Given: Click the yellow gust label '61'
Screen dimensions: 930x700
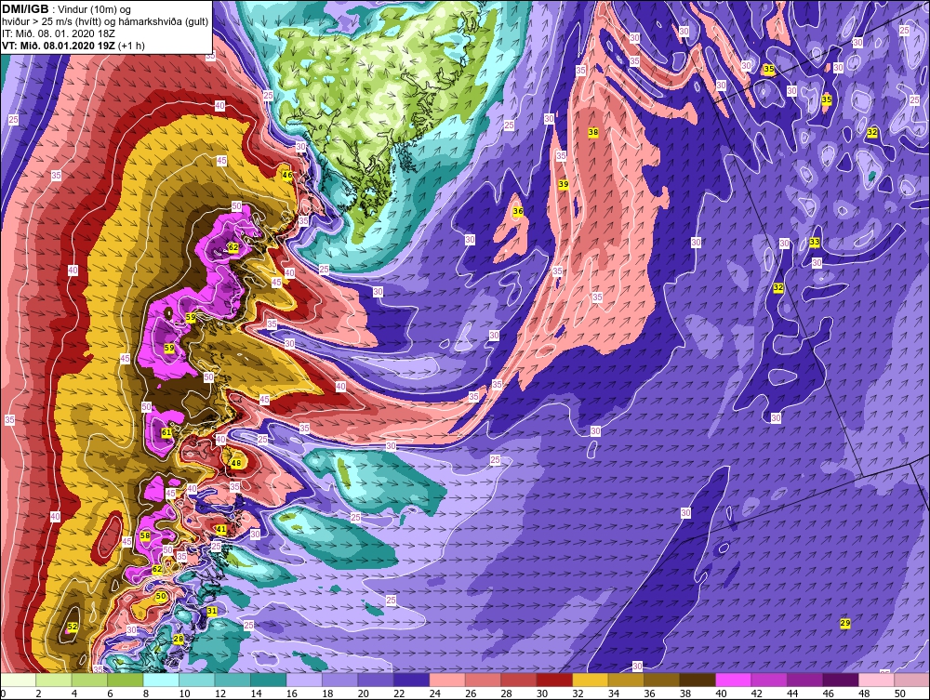Looking at the screenshot, I should tap(166, 432).
